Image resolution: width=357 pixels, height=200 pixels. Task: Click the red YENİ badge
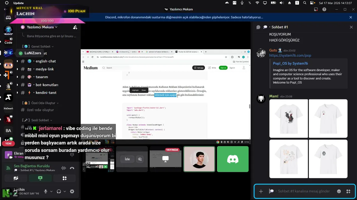(x=8, y=143)
